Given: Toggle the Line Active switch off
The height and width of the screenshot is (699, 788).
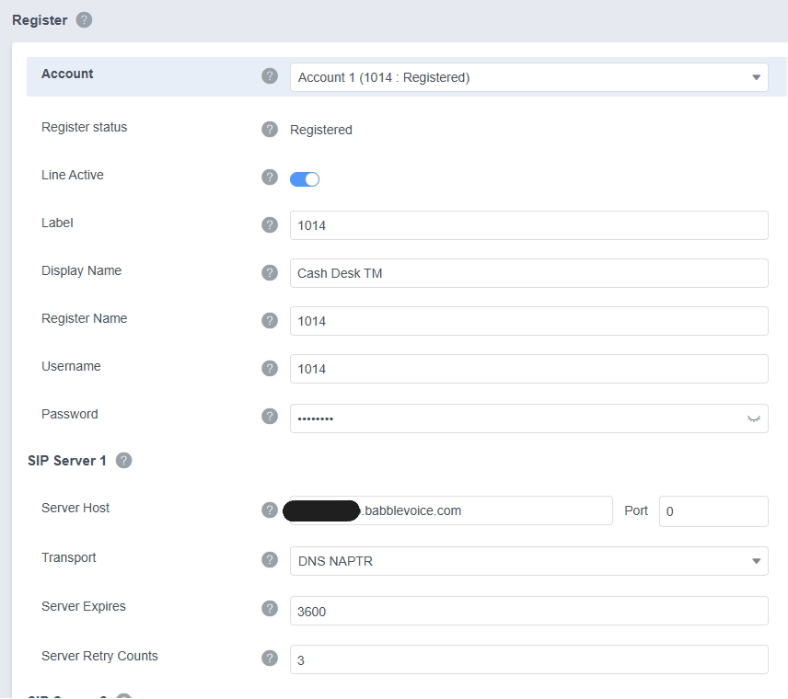Looking at the screenshot, I should tap(305, 179).
